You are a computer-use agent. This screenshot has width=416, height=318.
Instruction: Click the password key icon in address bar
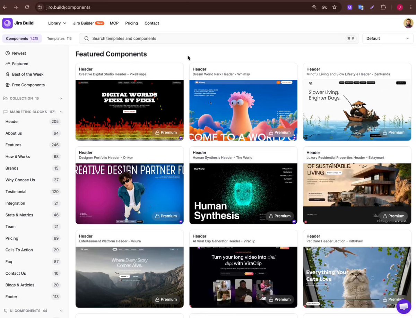tap(324, 7)
